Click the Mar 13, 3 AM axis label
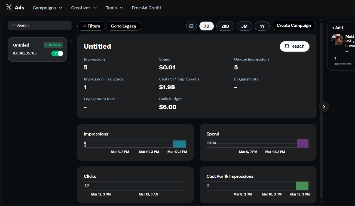The height and width of the screenshot is (206, 355). [148, 194]
